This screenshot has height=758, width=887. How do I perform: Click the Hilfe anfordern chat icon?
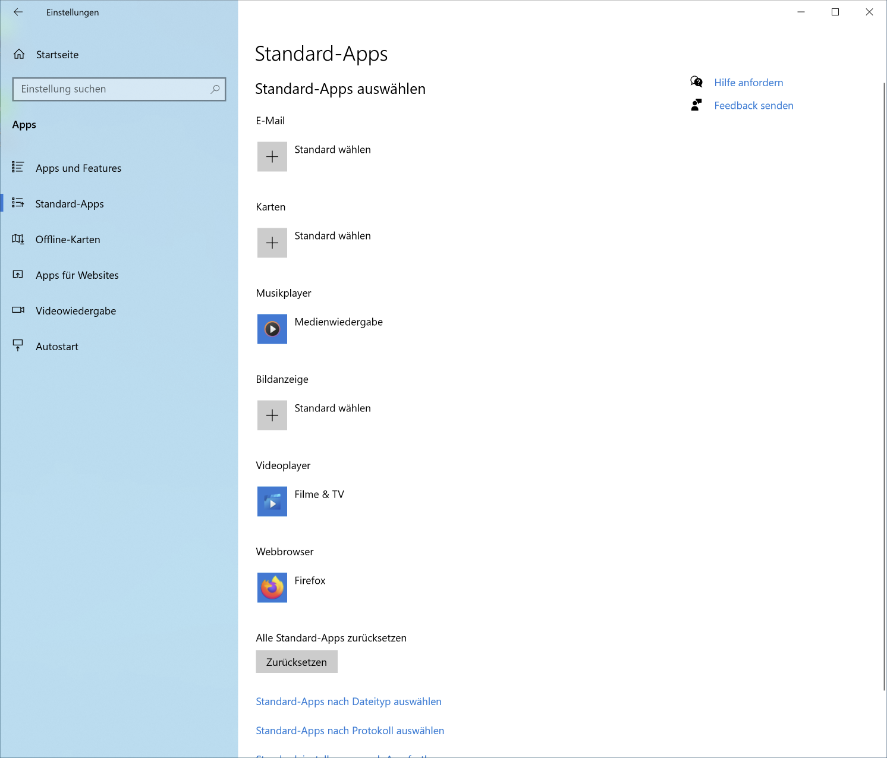click(696, 82)
